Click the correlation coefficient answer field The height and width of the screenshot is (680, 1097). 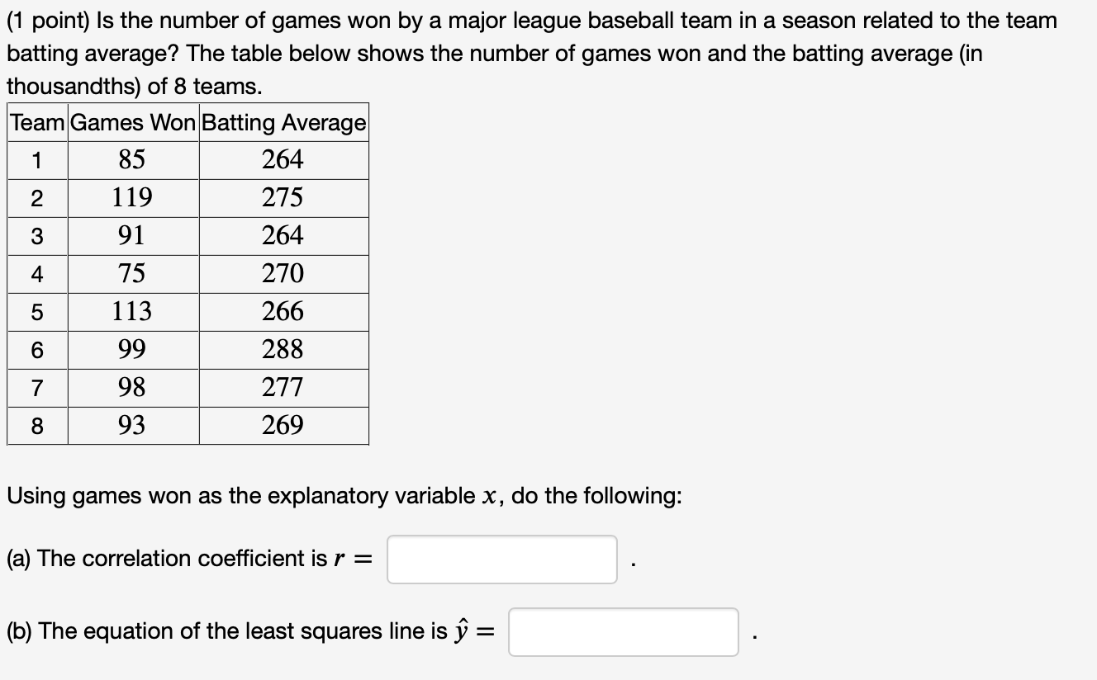501,559
